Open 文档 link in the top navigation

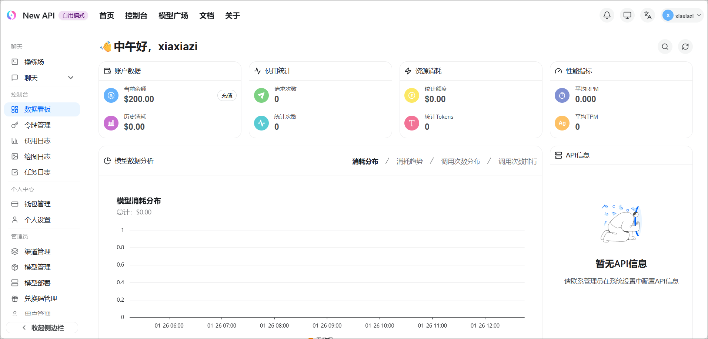coord(206,16)
